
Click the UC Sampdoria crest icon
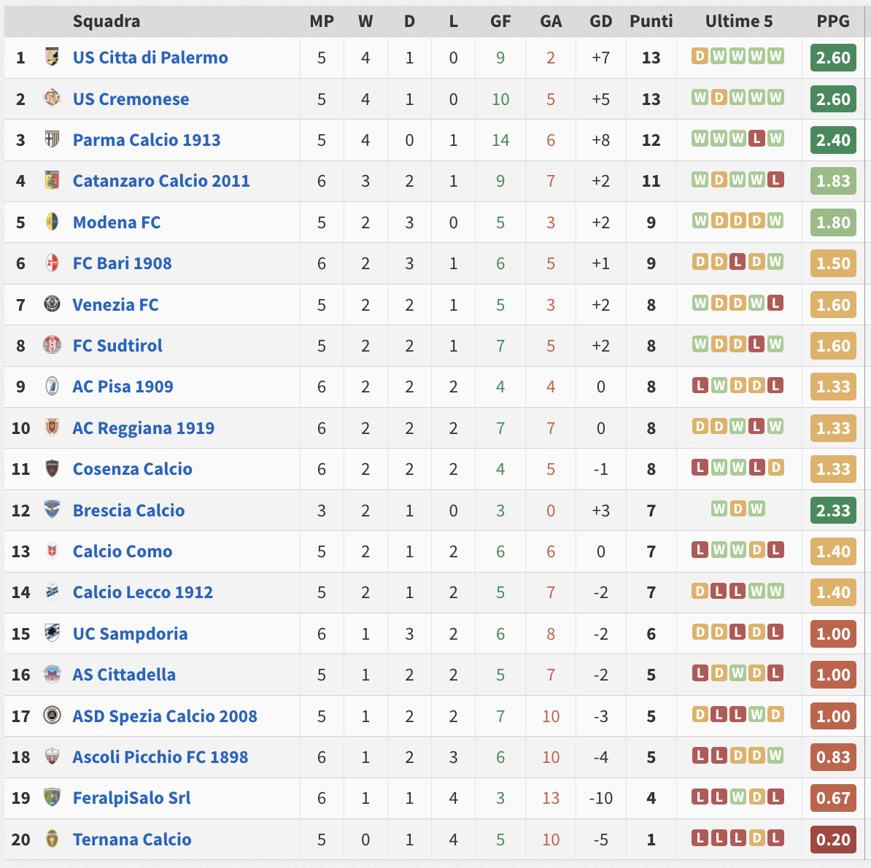pyautogui.click(x=52, y=632)
